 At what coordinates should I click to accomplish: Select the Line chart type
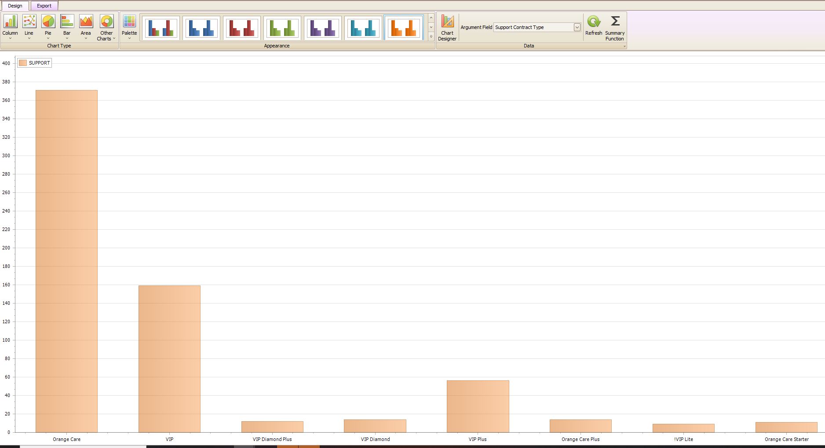pos(29,27)
